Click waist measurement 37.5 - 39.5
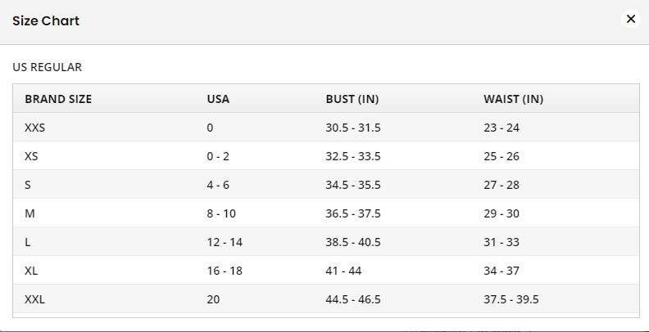Image resolution: width=649 pixels, height=332 pixels. (x=511, y=299)
